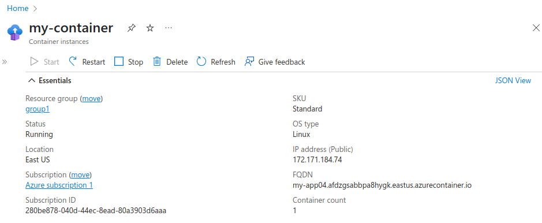Select the Running status value
Screen dimensions: 542x223
click(x=39, y=135)
